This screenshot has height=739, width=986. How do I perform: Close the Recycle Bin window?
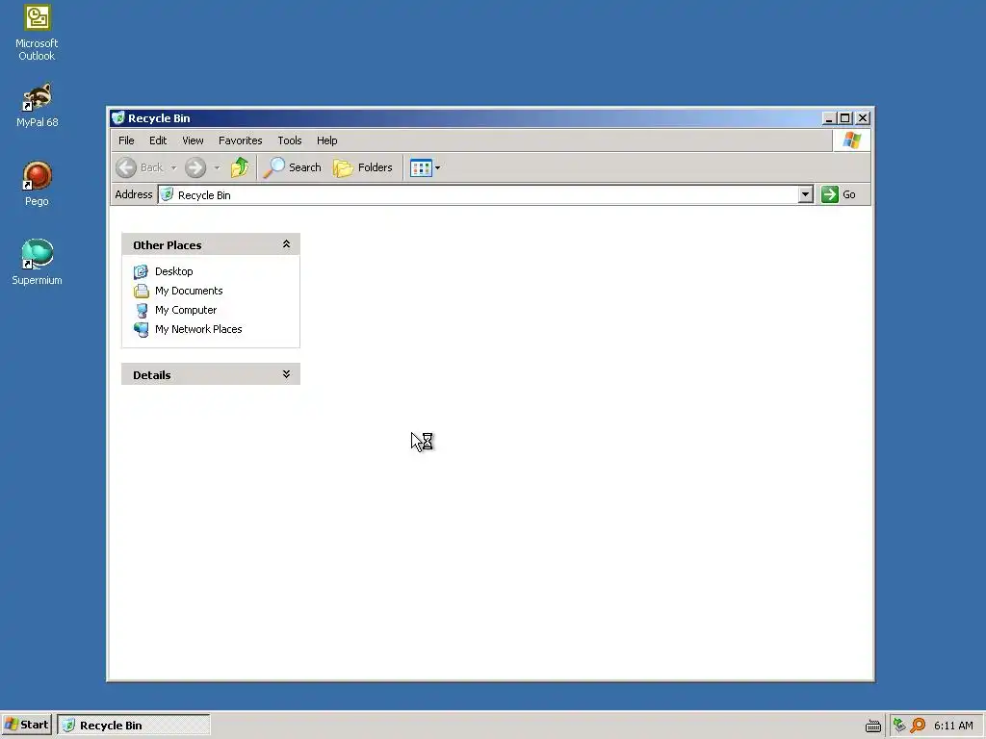(863, 118)
